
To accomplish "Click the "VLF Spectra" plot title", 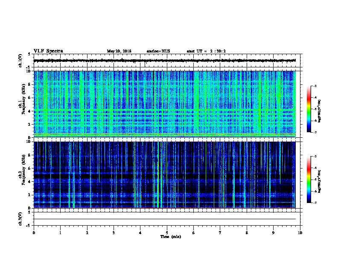I will click(48, 51).
